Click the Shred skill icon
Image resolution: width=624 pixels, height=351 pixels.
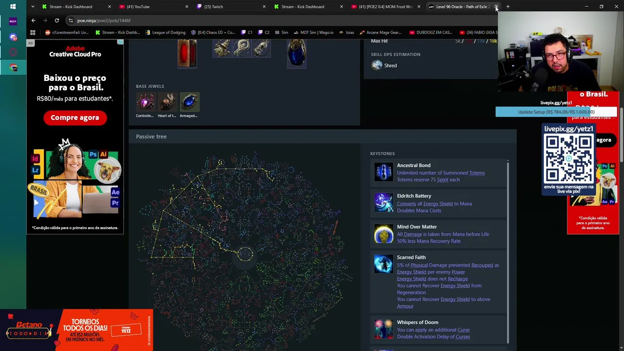point(377,65)
